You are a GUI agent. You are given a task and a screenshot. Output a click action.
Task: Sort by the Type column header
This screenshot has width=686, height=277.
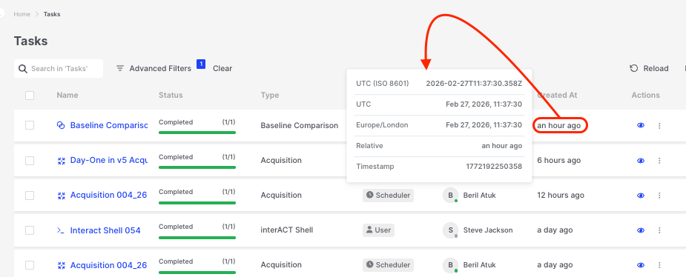point(269,96)
